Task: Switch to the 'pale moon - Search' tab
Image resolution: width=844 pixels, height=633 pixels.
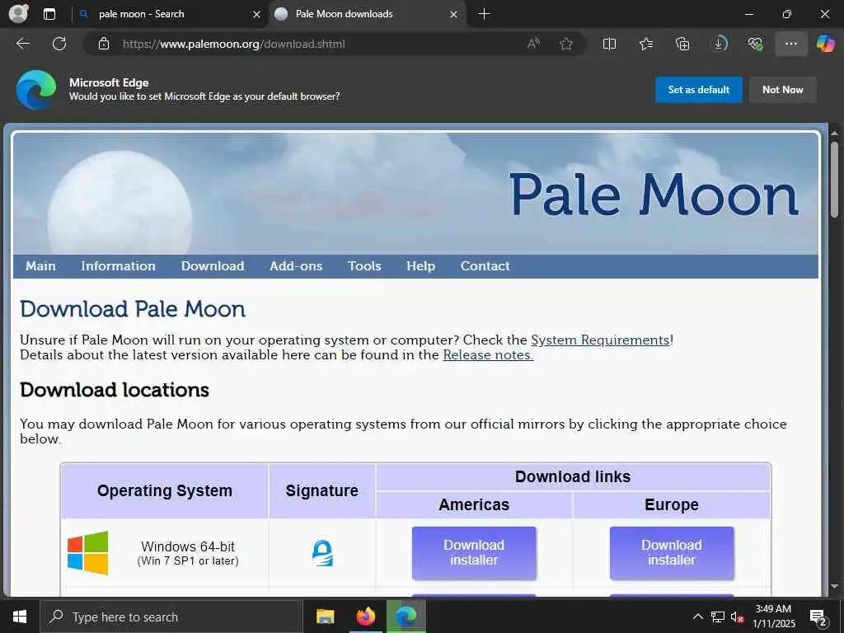Action: [x=168, y=14]
